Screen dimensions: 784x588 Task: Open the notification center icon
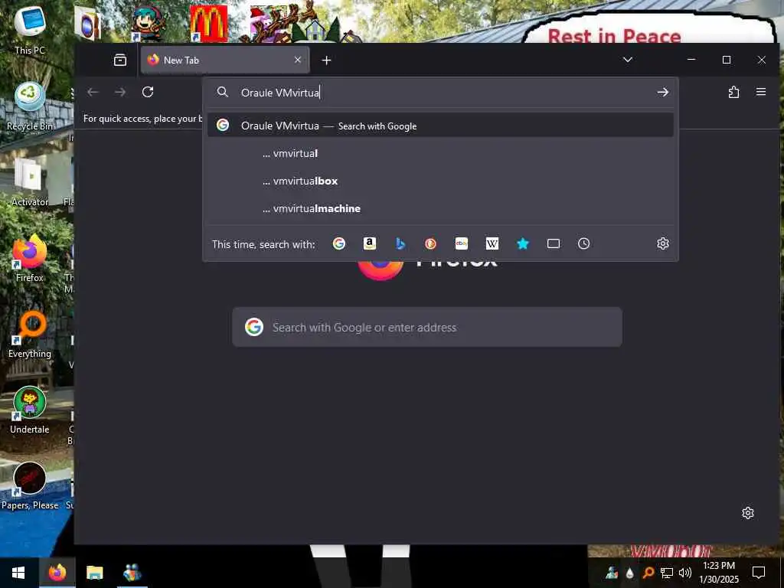coord(759,573)
